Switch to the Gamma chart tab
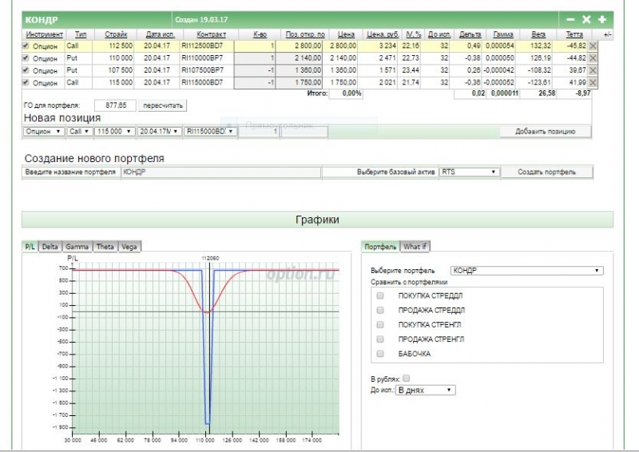The height and width of the screenshot is (452, 639). (x=77, y=247)
